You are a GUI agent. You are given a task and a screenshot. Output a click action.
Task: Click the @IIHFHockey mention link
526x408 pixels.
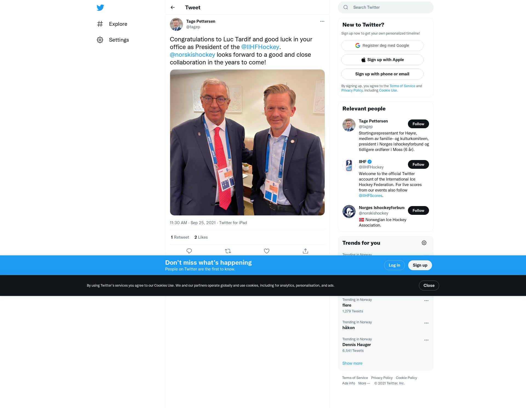coord(260,47)
